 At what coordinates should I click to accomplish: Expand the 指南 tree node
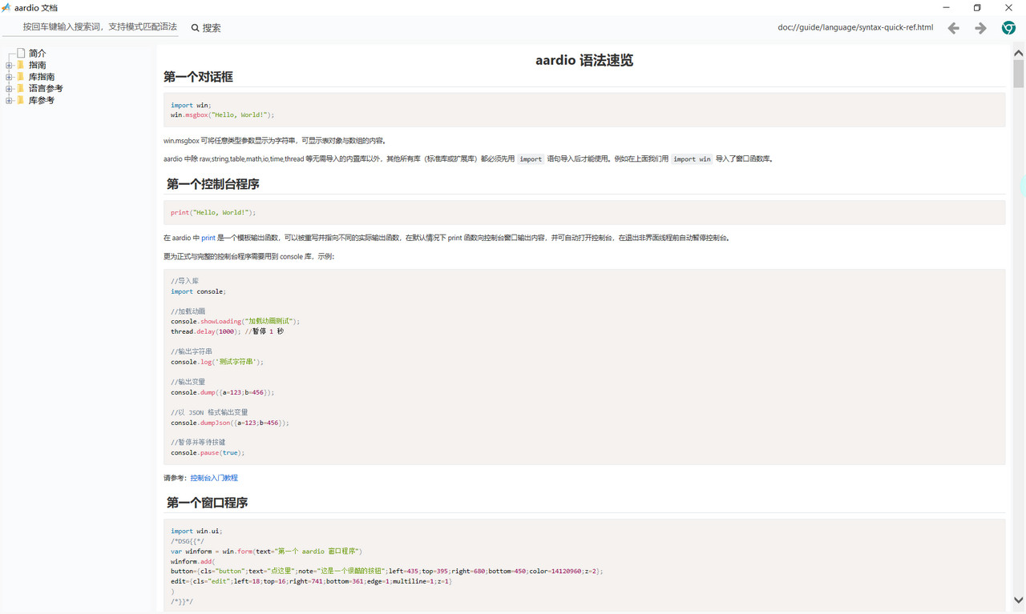point(9,66)
